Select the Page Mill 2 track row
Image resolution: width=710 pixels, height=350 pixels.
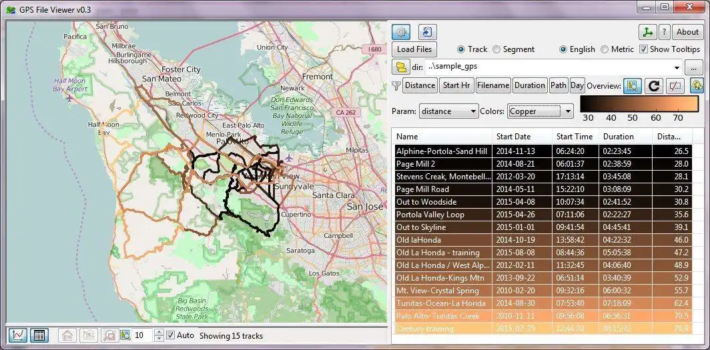542,164
